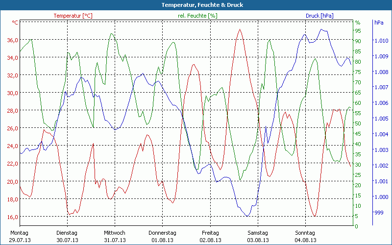Click the 36,0 temperature axis value

pos(12,40)
